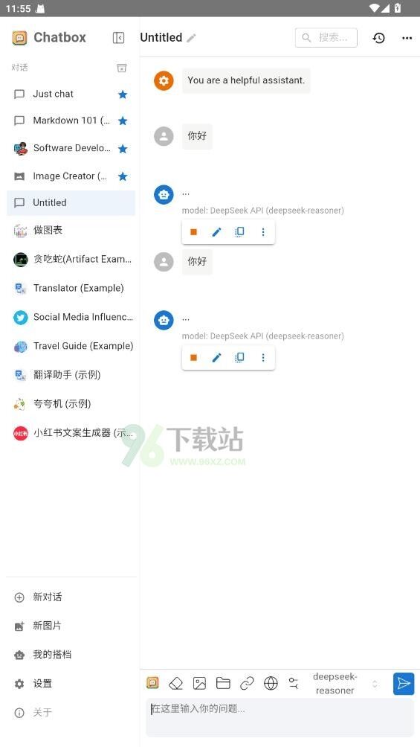
Task: Stop generating the second reply
Action: point(193,358)
